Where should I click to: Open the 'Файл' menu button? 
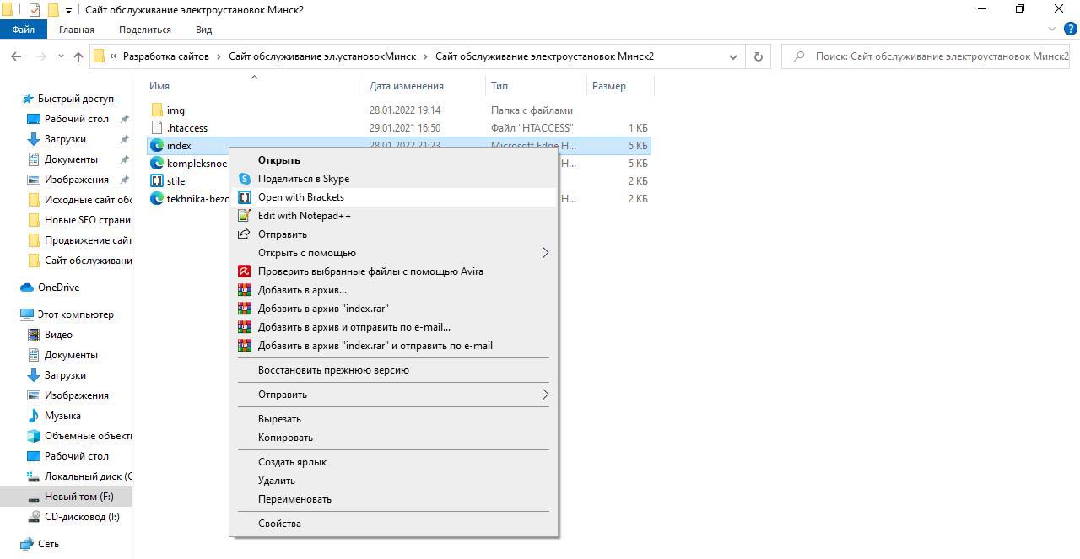[24, 30]
